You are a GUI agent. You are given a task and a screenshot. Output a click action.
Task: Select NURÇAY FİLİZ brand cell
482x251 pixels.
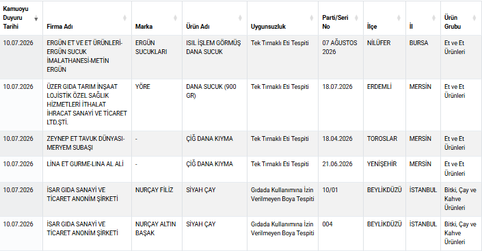[157, 199]
